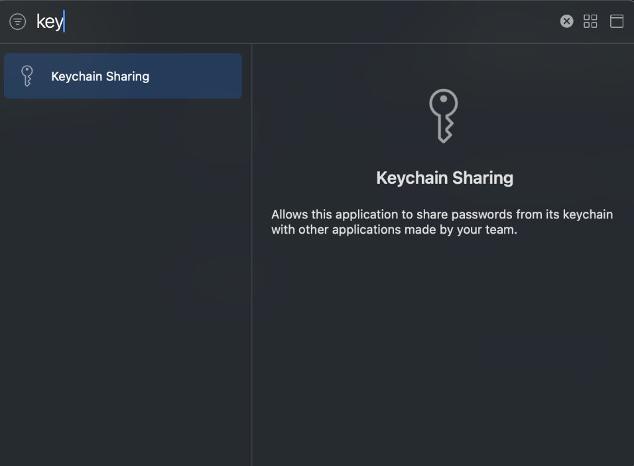Click the small key icon in the list
Image resolution: width=634 pixels, height=466 pixels.
tap(27, 76)
